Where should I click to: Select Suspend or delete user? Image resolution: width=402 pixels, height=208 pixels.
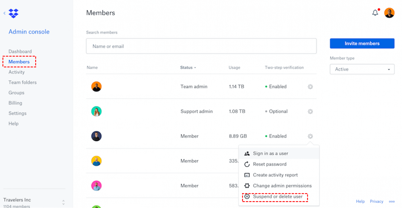coord(278,197)
